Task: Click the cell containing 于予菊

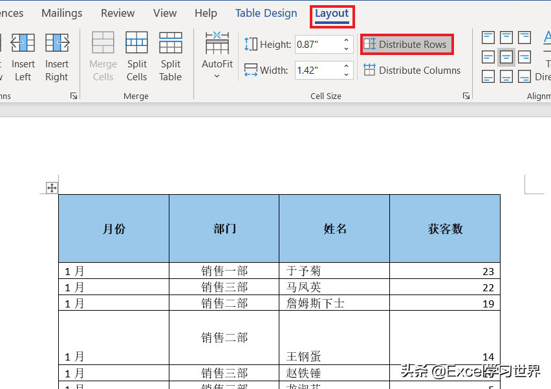Action: click(x=334, y=271)
